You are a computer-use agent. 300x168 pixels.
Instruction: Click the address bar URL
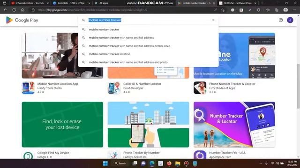pyautogui.click(x=92, y=10)
